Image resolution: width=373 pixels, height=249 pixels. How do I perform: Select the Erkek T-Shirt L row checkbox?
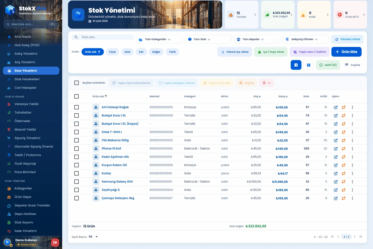(x=76, y=132)
